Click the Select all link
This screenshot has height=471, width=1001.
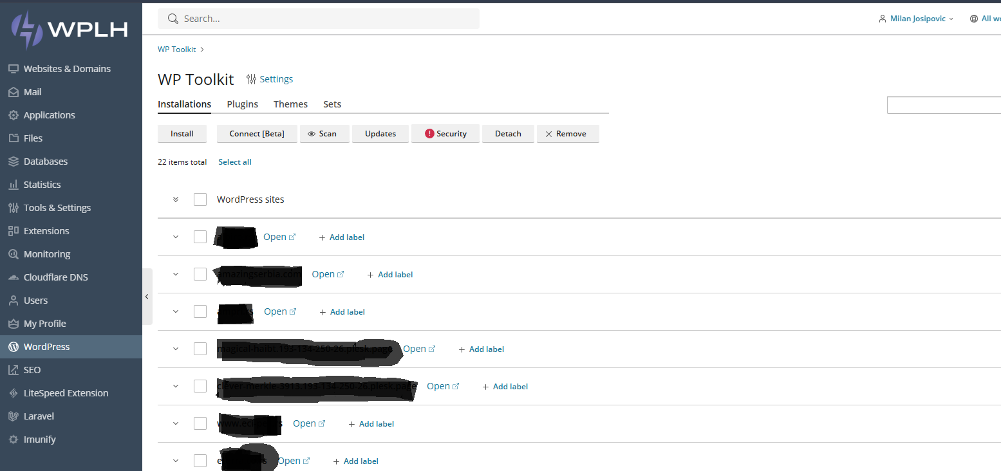tap(235, 162)
